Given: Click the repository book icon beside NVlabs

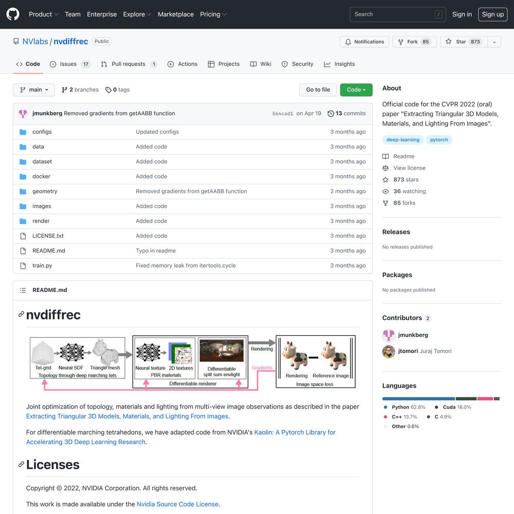Looking at the screenshot, I should [16, 41].
